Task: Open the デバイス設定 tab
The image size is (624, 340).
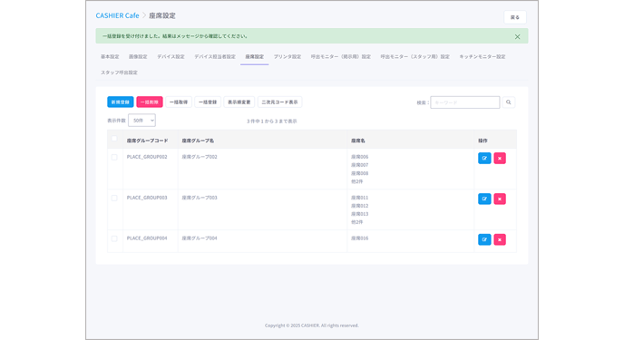Action: (x=171, y=57)
